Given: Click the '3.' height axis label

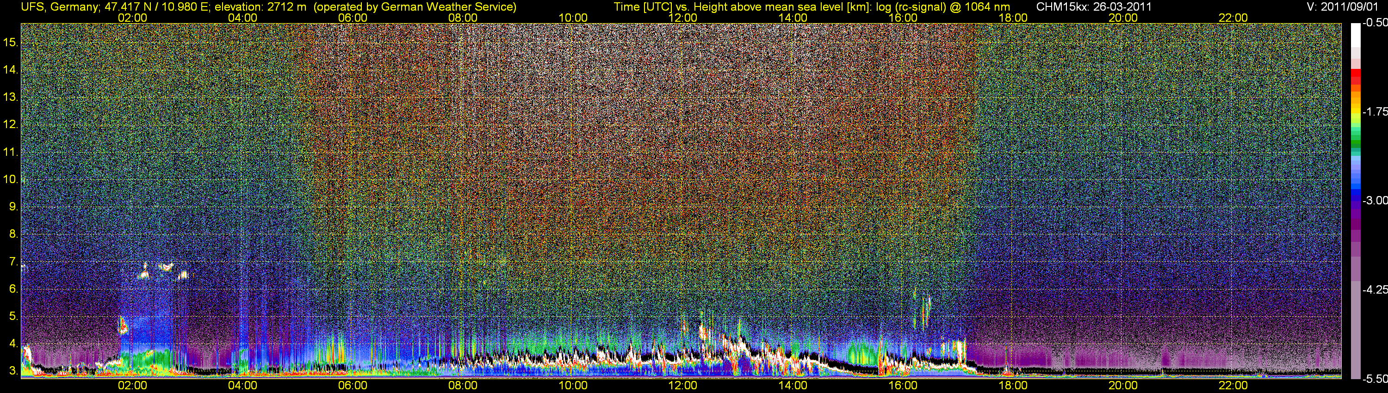Looking at the screenshot, I should (13, 371).
